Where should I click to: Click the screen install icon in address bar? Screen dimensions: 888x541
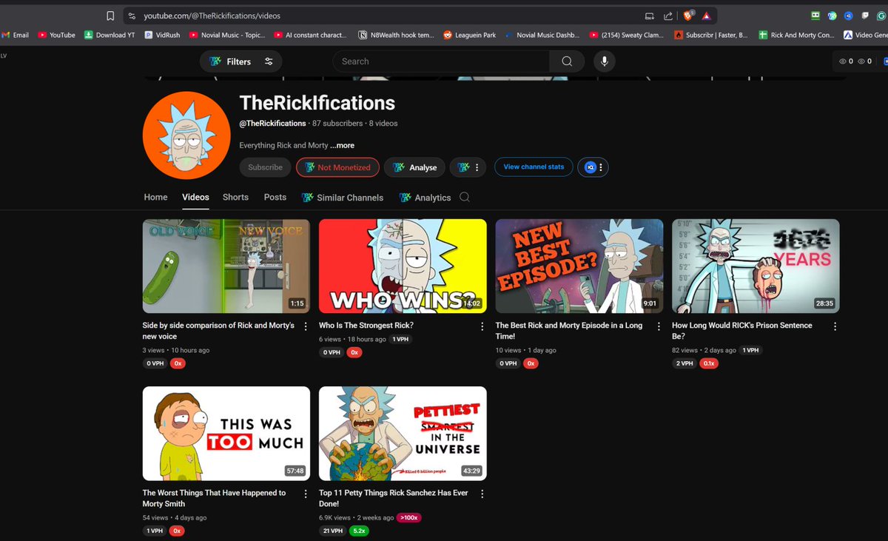pos(649,16)
